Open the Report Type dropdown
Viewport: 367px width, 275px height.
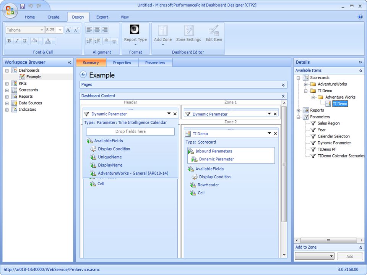[x=135, y=36]
